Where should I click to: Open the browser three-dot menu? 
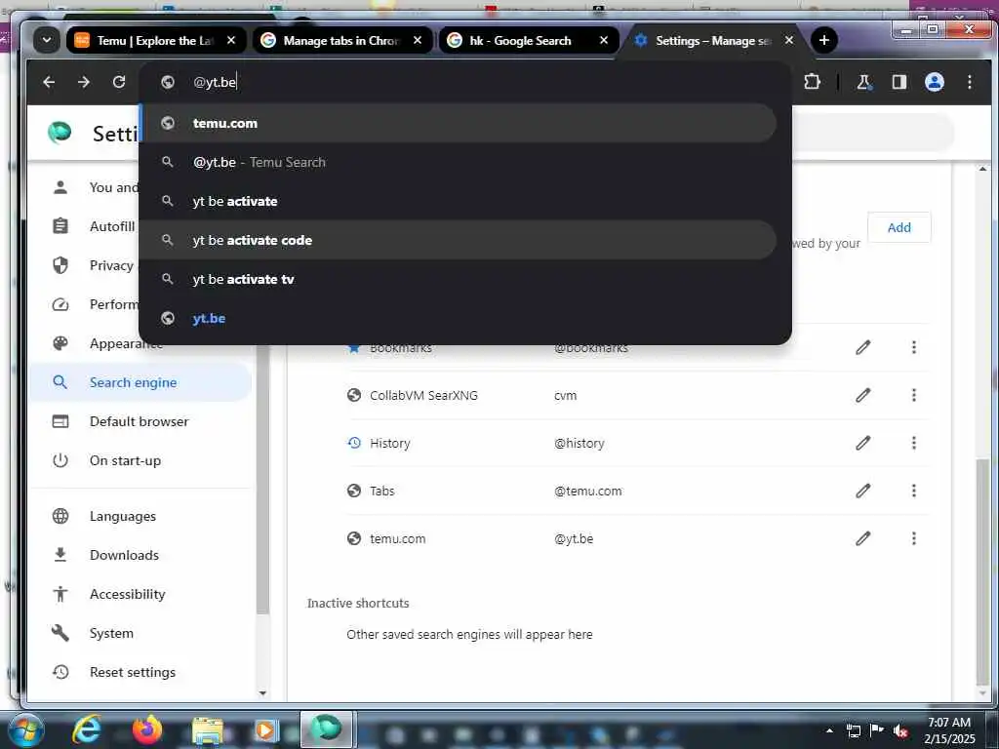(x=969, y=82)
